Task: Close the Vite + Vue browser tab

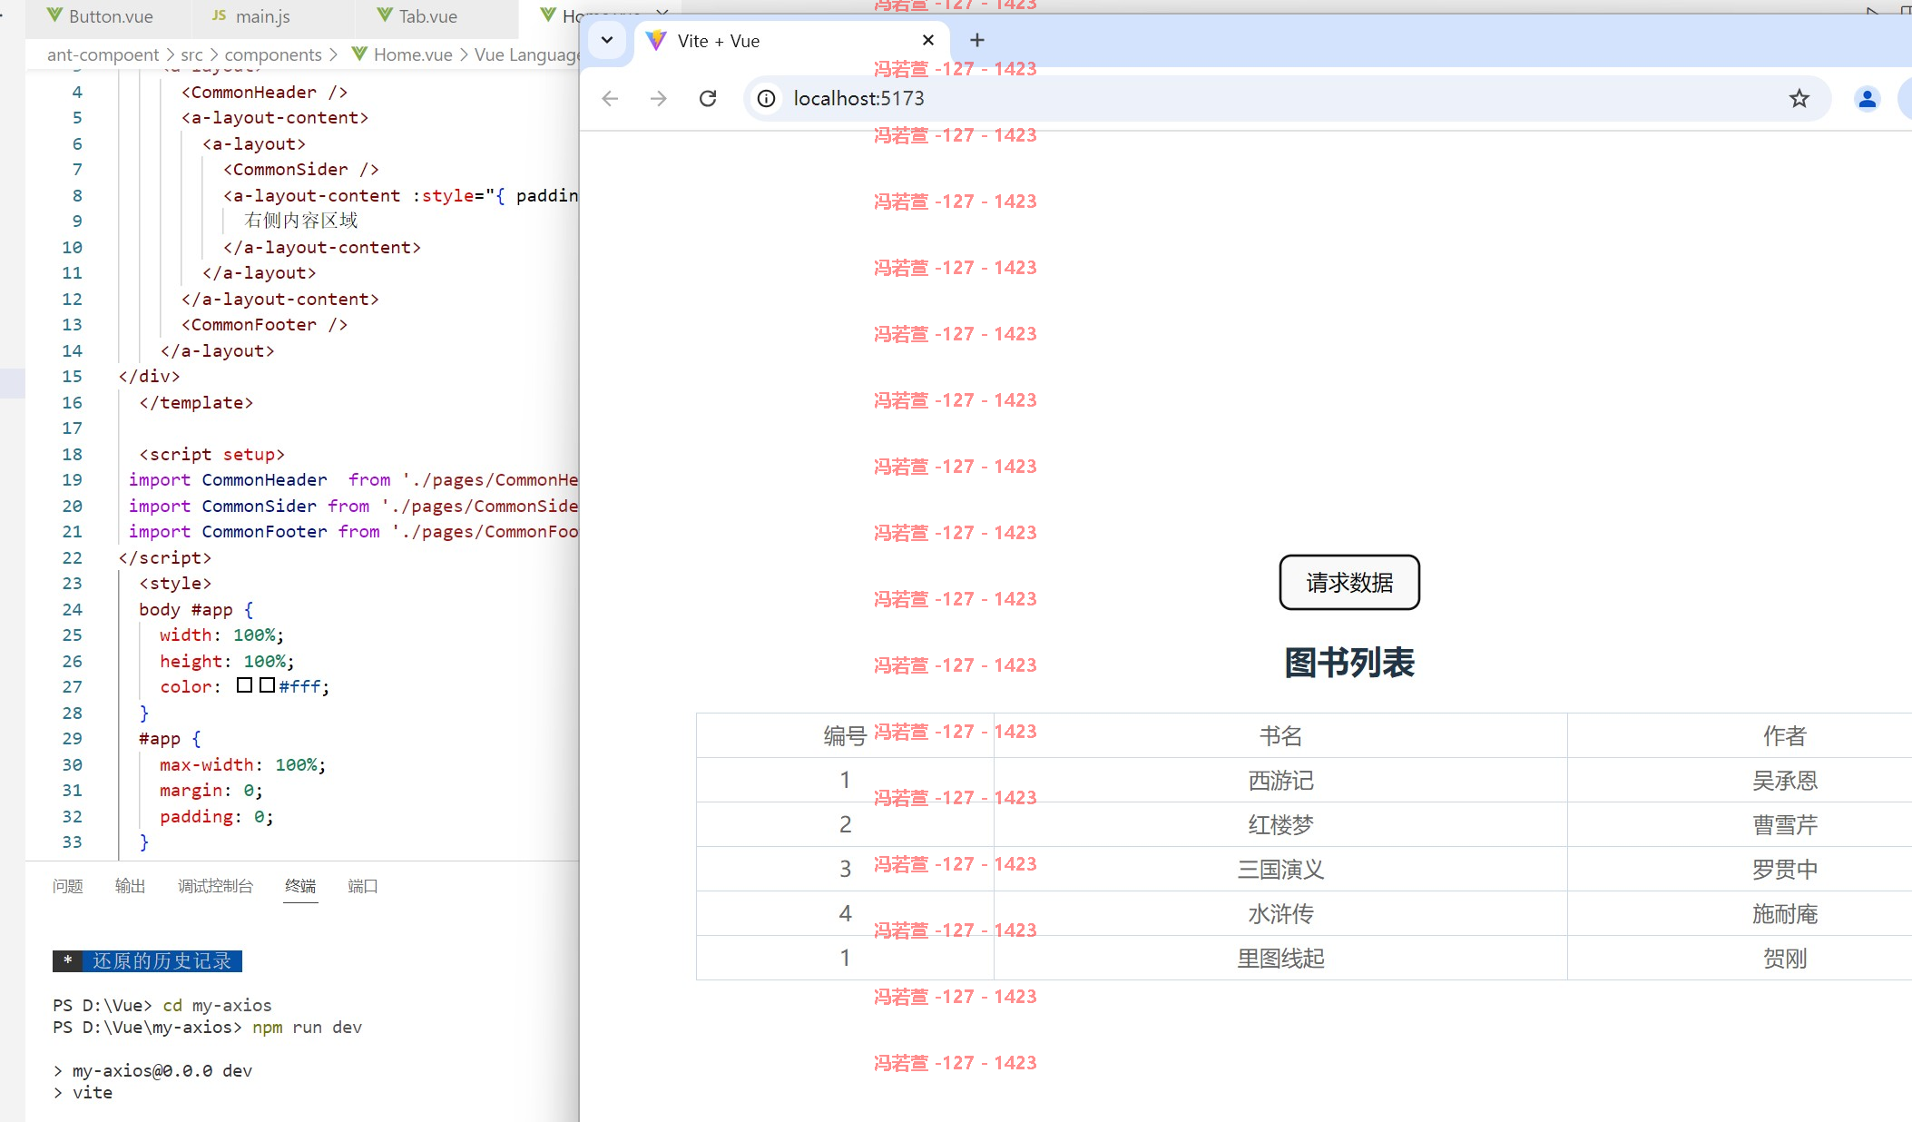Action: 927,40
